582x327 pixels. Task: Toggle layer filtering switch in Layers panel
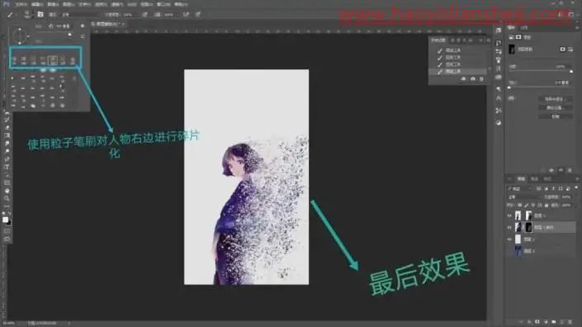(x=575, y=187)
